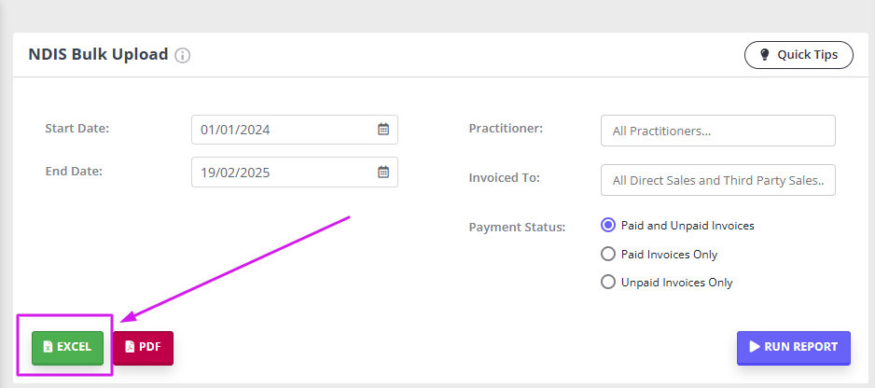Viewport: 875px width, 388px height.
Task: Open the All Practitioners dropdown
Action: click(x=718, y=131)
